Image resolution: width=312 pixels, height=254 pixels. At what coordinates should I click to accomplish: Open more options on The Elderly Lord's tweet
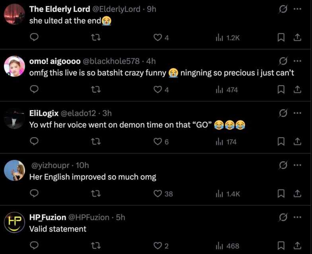(297, 9)
